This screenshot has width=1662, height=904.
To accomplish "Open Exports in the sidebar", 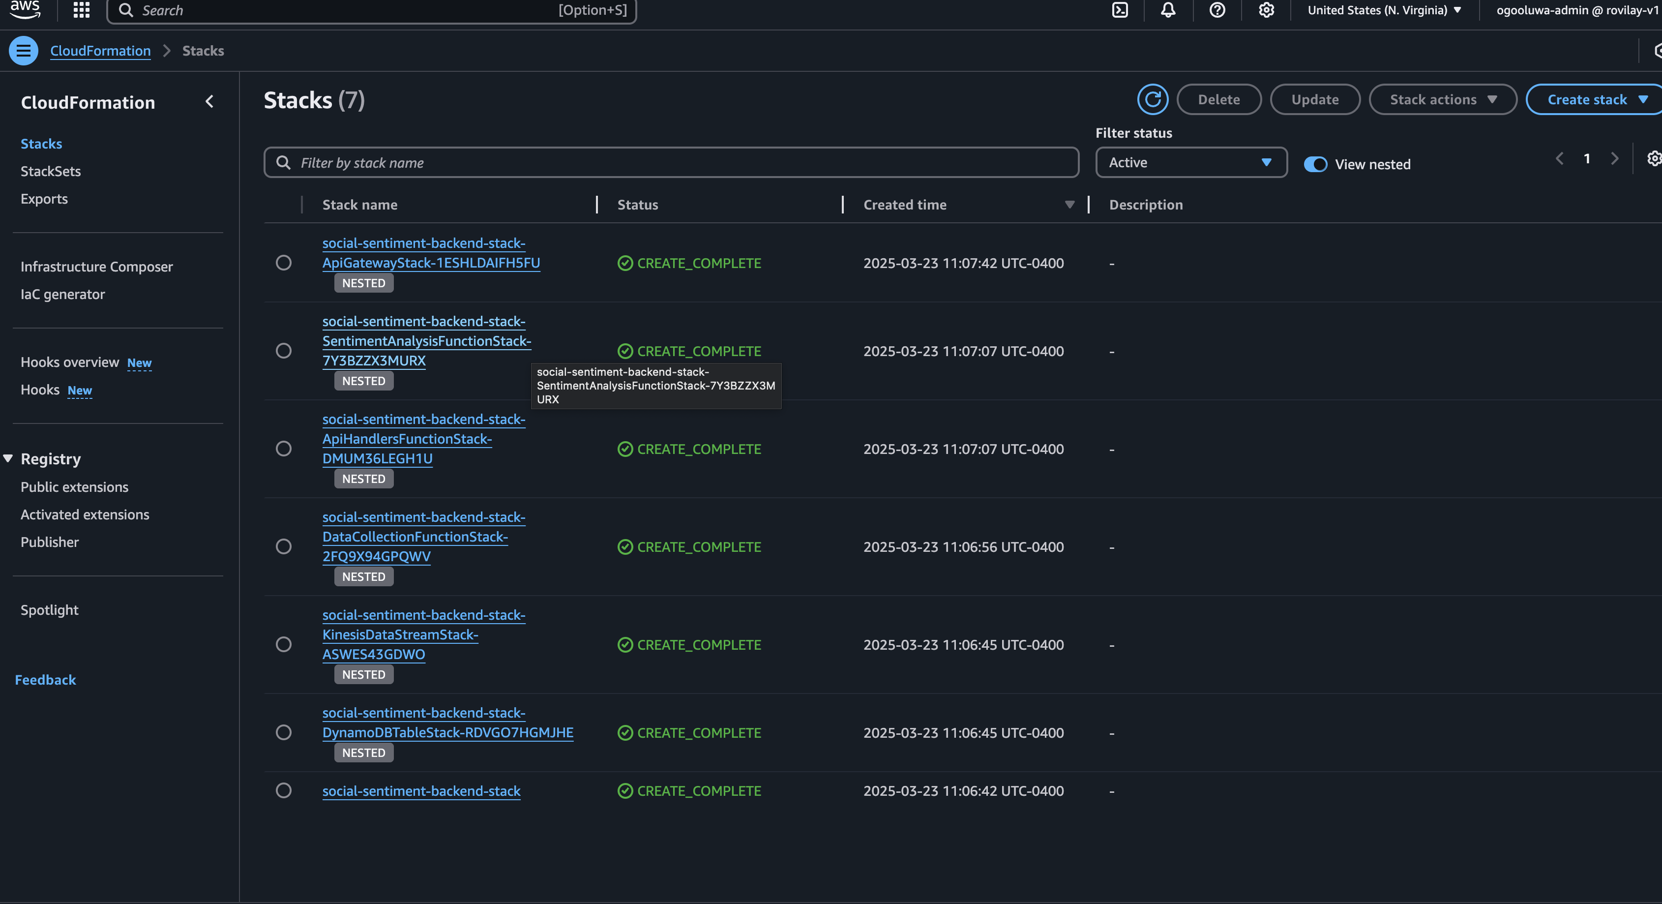I will point(44,199).
